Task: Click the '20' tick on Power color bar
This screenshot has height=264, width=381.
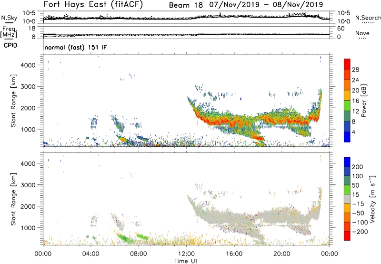Action: (x=355, y=91)
